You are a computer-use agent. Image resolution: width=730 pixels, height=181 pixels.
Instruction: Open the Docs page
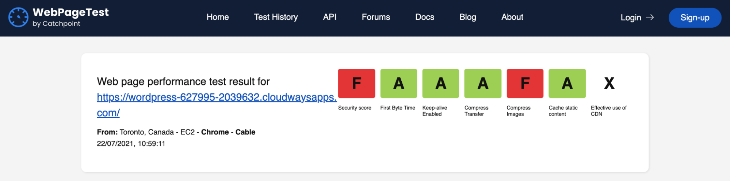[x=425, y=17]
